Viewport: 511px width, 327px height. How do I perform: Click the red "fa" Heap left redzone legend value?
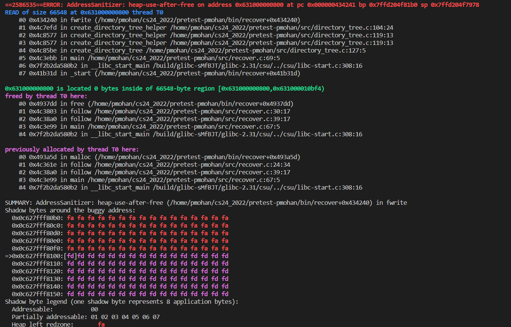101,324
